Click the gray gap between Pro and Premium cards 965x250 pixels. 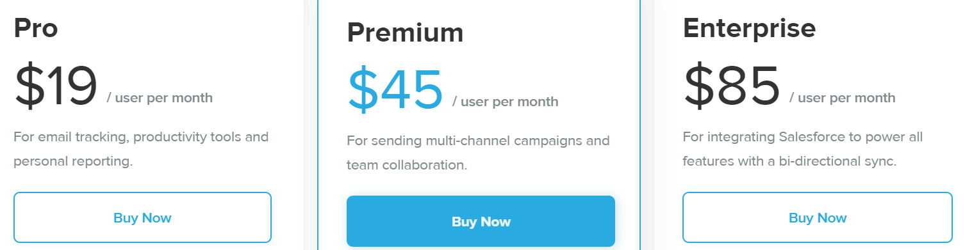click(310, 125)
